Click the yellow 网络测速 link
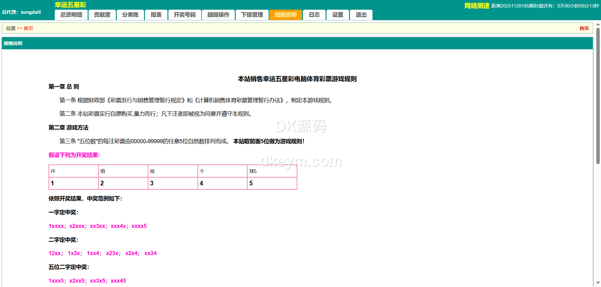 [476, 6]
